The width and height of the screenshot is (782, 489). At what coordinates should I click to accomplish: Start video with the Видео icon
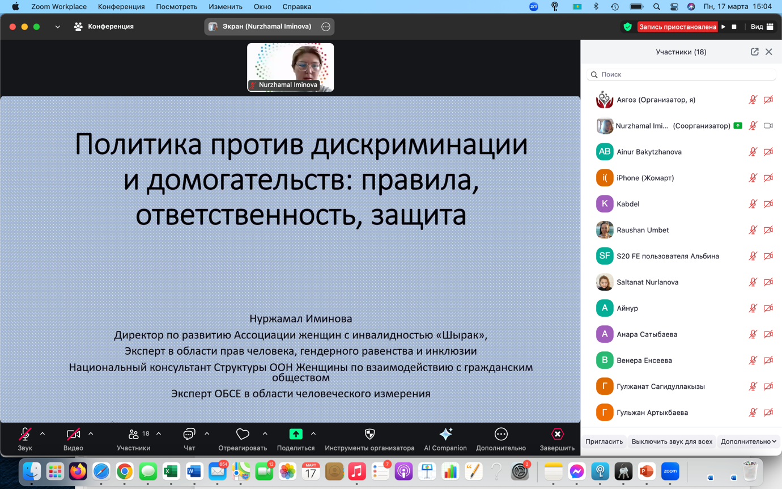(x=73, y=434)
